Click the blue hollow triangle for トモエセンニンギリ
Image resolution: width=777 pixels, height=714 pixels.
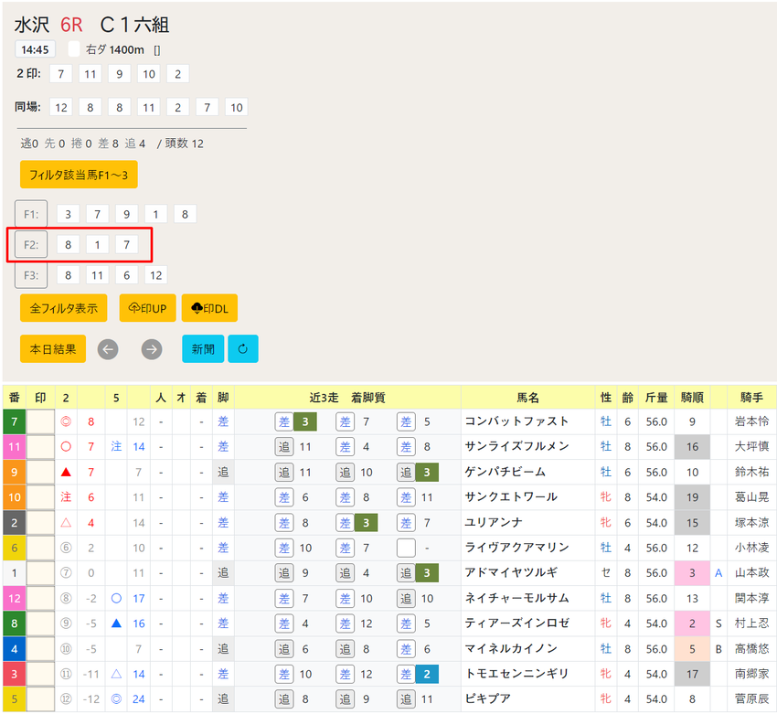click(x=116, y=674)
